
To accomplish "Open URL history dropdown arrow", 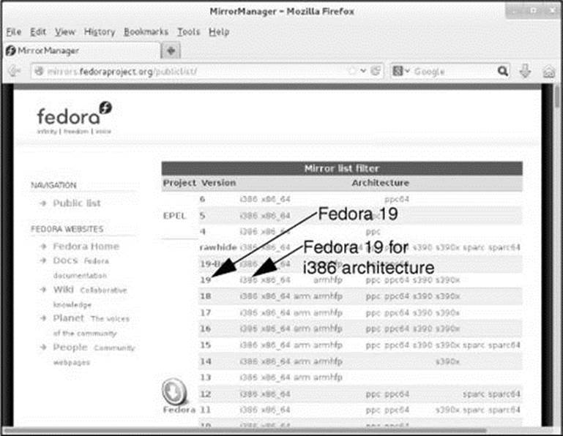I will [x=363, y=71].
